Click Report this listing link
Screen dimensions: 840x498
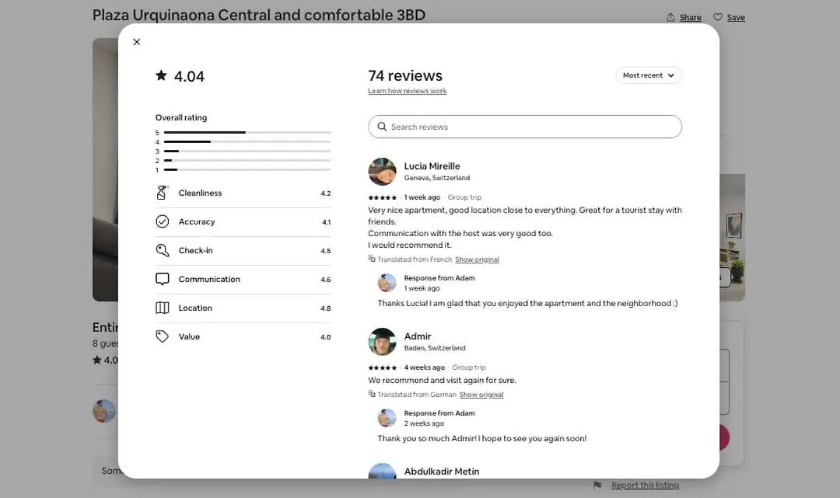[x=645, y=485]
